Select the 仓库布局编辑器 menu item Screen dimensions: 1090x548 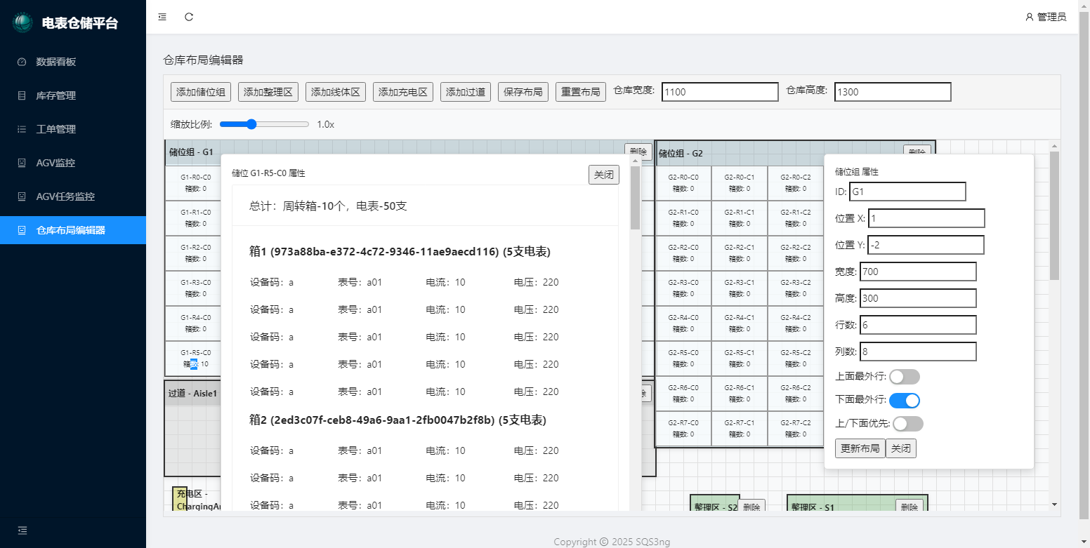point(70,230)
